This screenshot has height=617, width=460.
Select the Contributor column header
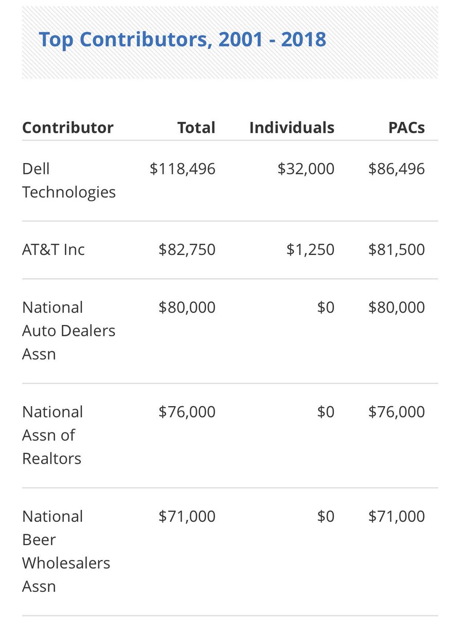pos(68,128)
